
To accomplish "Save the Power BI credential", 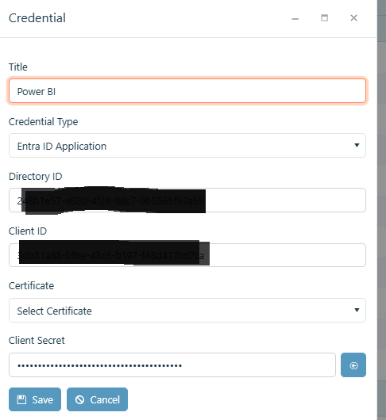I will (x=35, y=399).
